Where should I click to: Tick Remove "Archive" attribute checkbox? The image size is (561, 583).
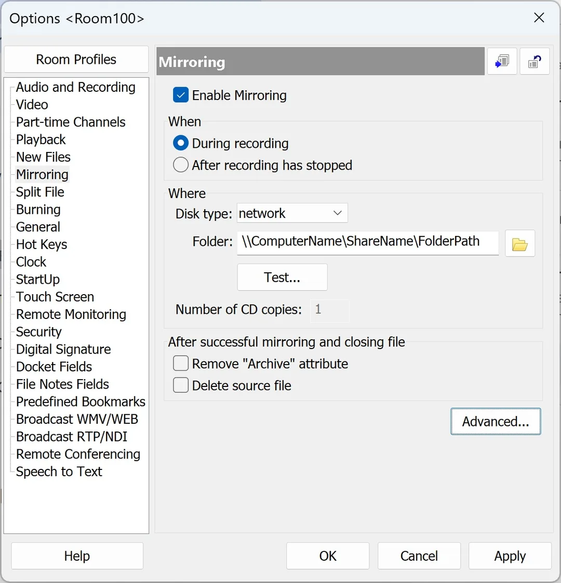click(181, 364)
